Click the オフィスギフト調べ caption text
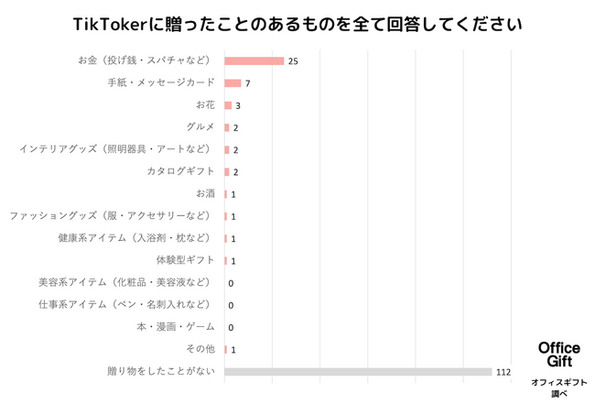595x404 pixels. (x=559, y=388)
